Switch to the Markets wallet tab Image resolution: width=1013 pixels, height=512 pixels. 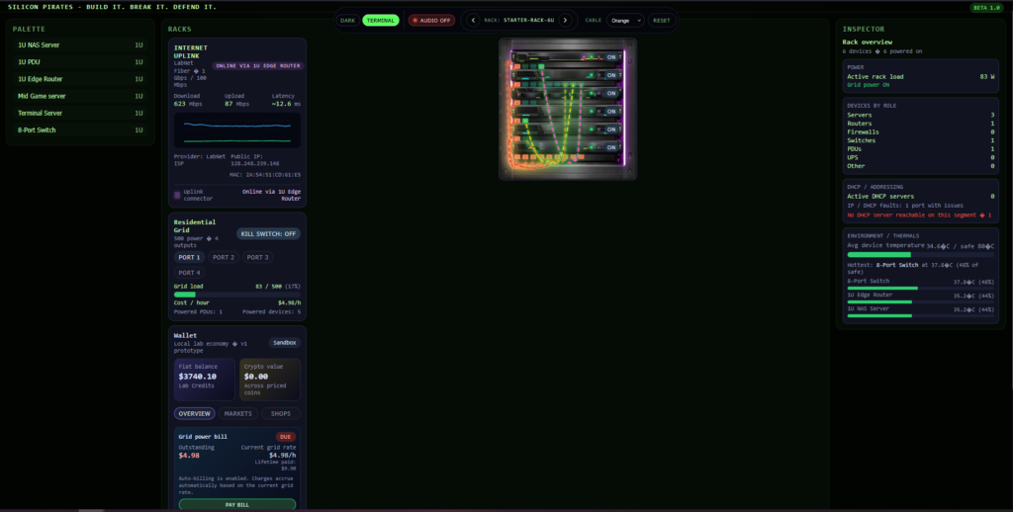237,413
